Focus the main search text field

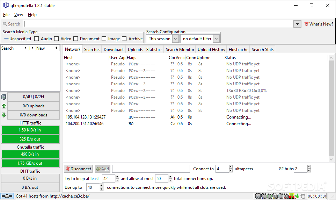tap(158, 24)
